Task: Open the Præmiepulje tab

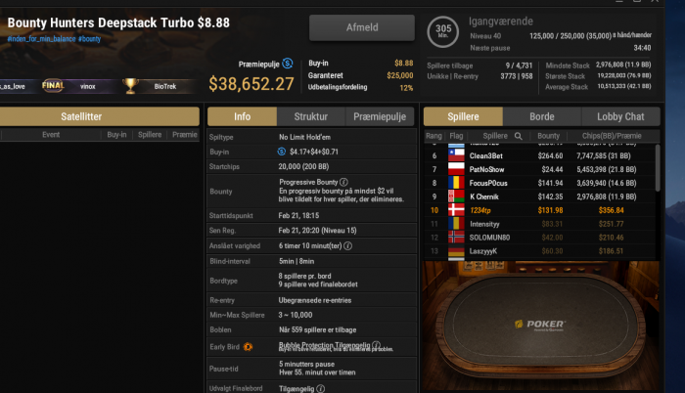Action: pyautogui.click(x=380, y=116)
